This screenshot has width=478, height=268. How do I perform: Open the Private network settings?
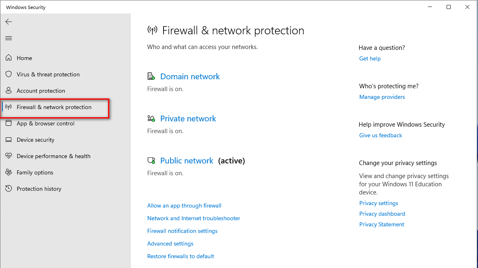point(188,118)
